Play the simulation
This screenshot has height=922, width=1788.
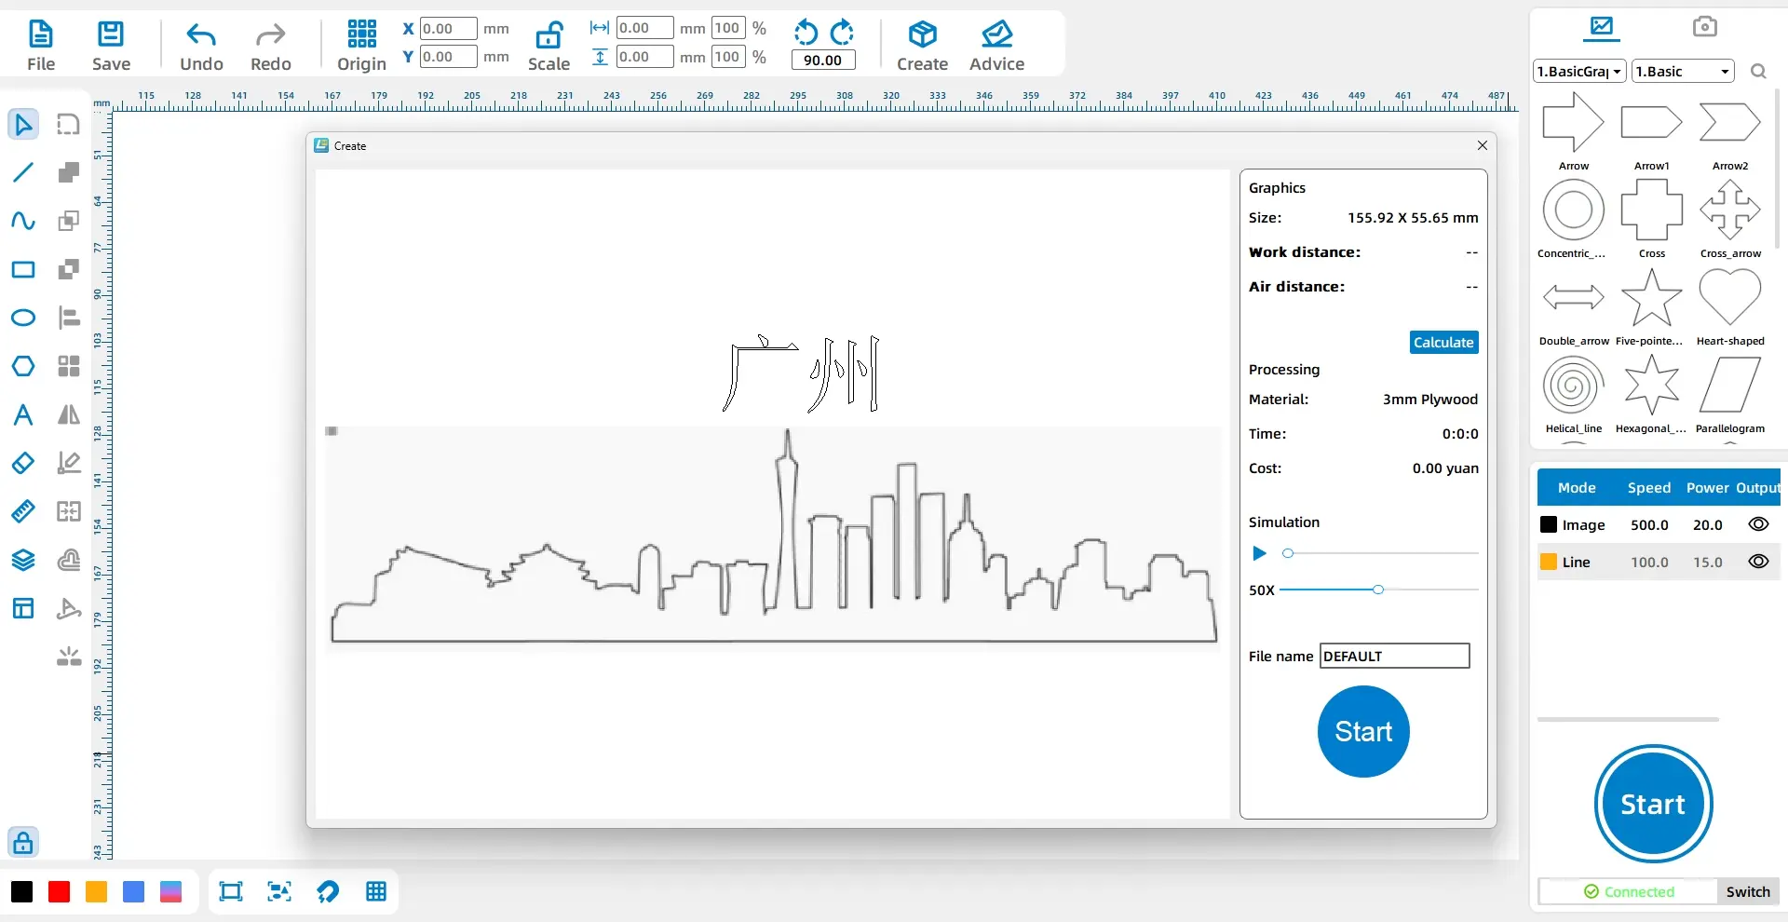coord(1259,553)
